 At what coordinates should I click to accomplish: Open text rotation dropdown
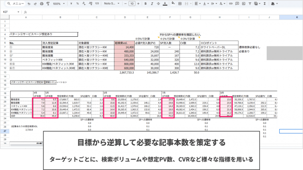(x=222, y=4)
